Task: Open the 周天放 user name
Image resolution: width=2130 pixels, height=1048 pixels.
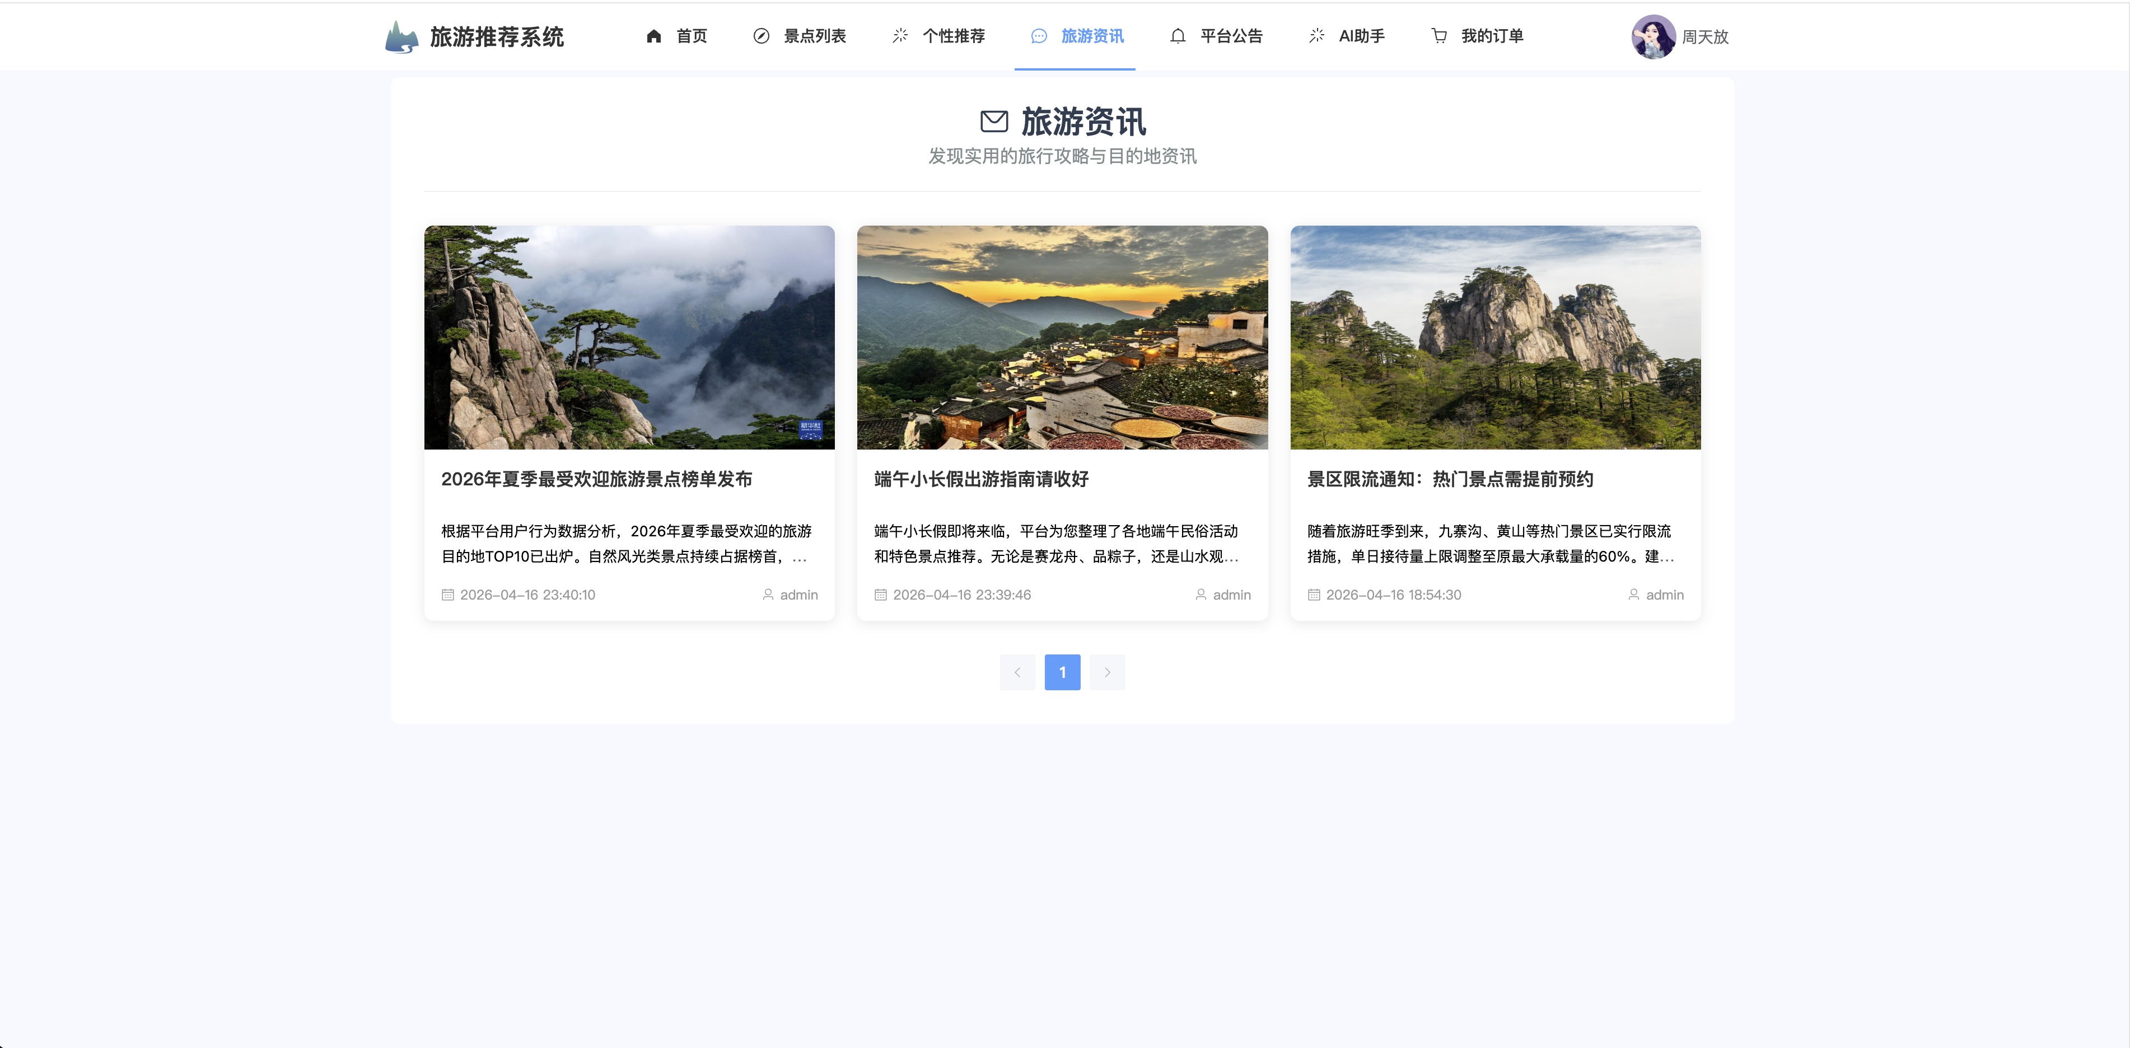Action: click(1705, 36)
